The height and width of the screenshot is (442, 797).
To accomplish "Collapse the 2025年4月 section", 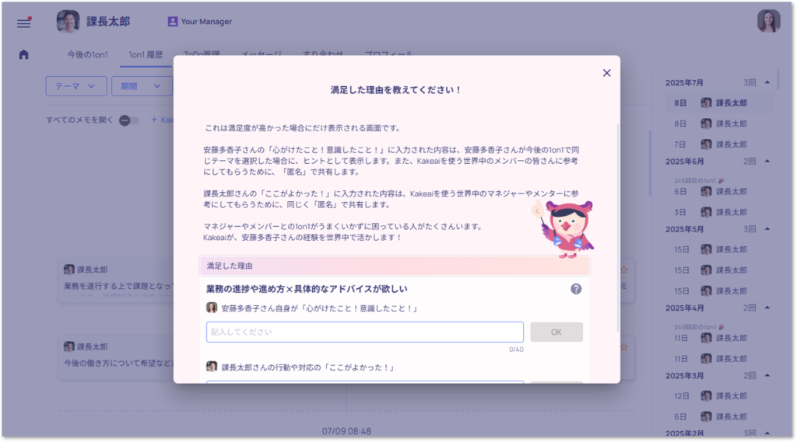I will click(767, 308).
